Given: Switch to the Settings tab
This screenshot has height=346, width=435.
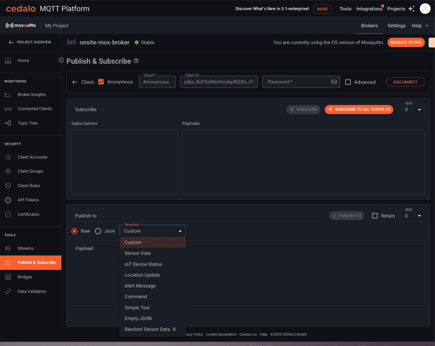Looking at the screenshot, I should click(x=396, y=25).
